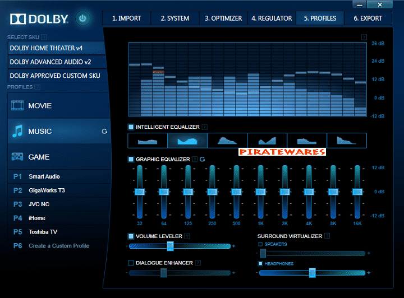Click the Game controller icon

click(x=17, y=157)
